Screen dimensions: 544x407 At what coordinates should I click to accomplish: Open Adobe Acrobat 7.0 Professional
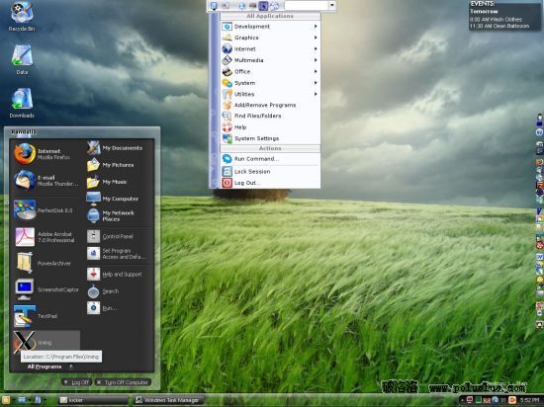(x=45, y=237)
